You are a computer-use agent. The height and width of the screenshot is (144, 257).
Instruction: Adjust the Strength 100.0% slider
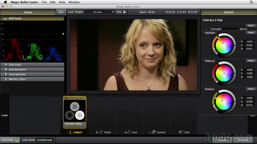click(229, 29)
